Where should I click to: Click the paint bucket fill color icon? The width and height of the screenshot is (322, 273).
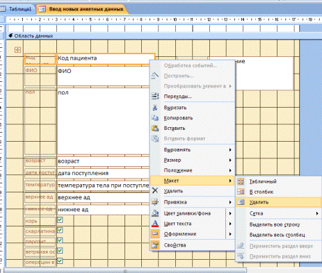coord(155,213)
